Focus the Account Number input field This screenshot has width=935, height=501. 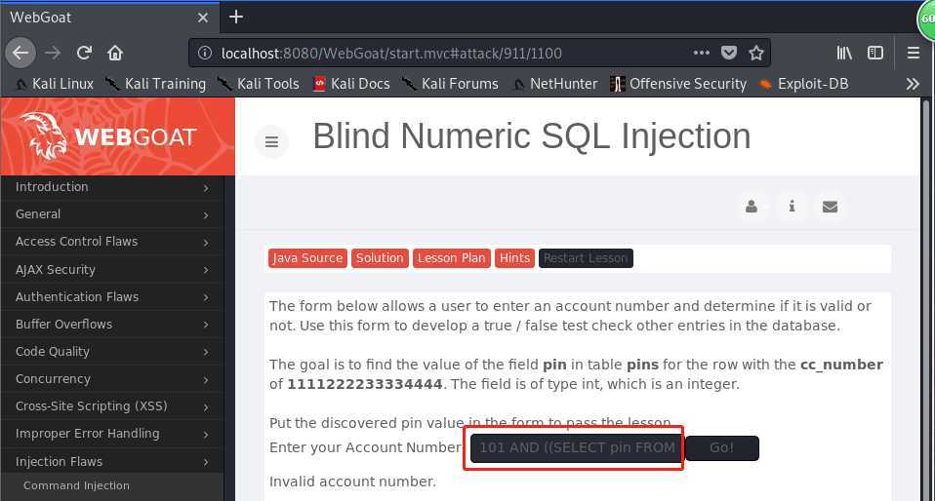tap(576, 448)
